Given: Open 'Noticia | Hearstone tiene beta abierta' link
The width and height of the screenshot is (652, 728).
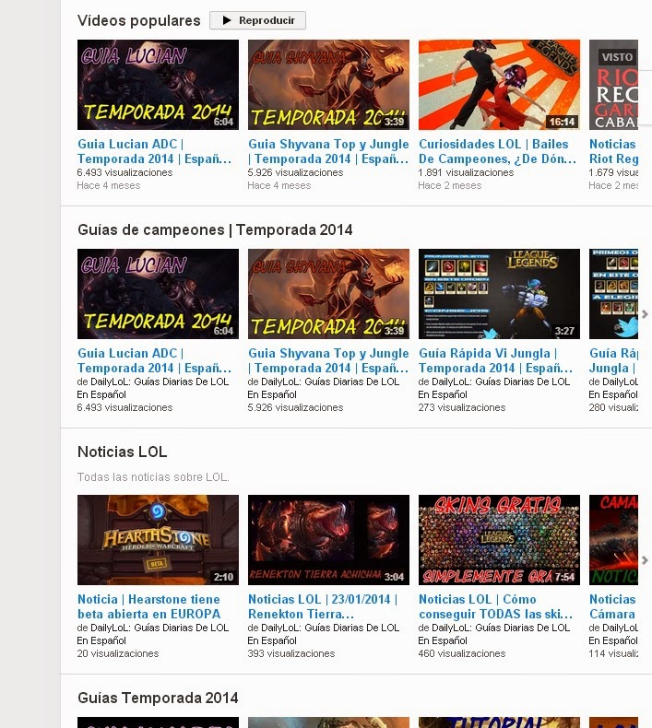Looking at the screenshot, I should [x=148, y=607].
